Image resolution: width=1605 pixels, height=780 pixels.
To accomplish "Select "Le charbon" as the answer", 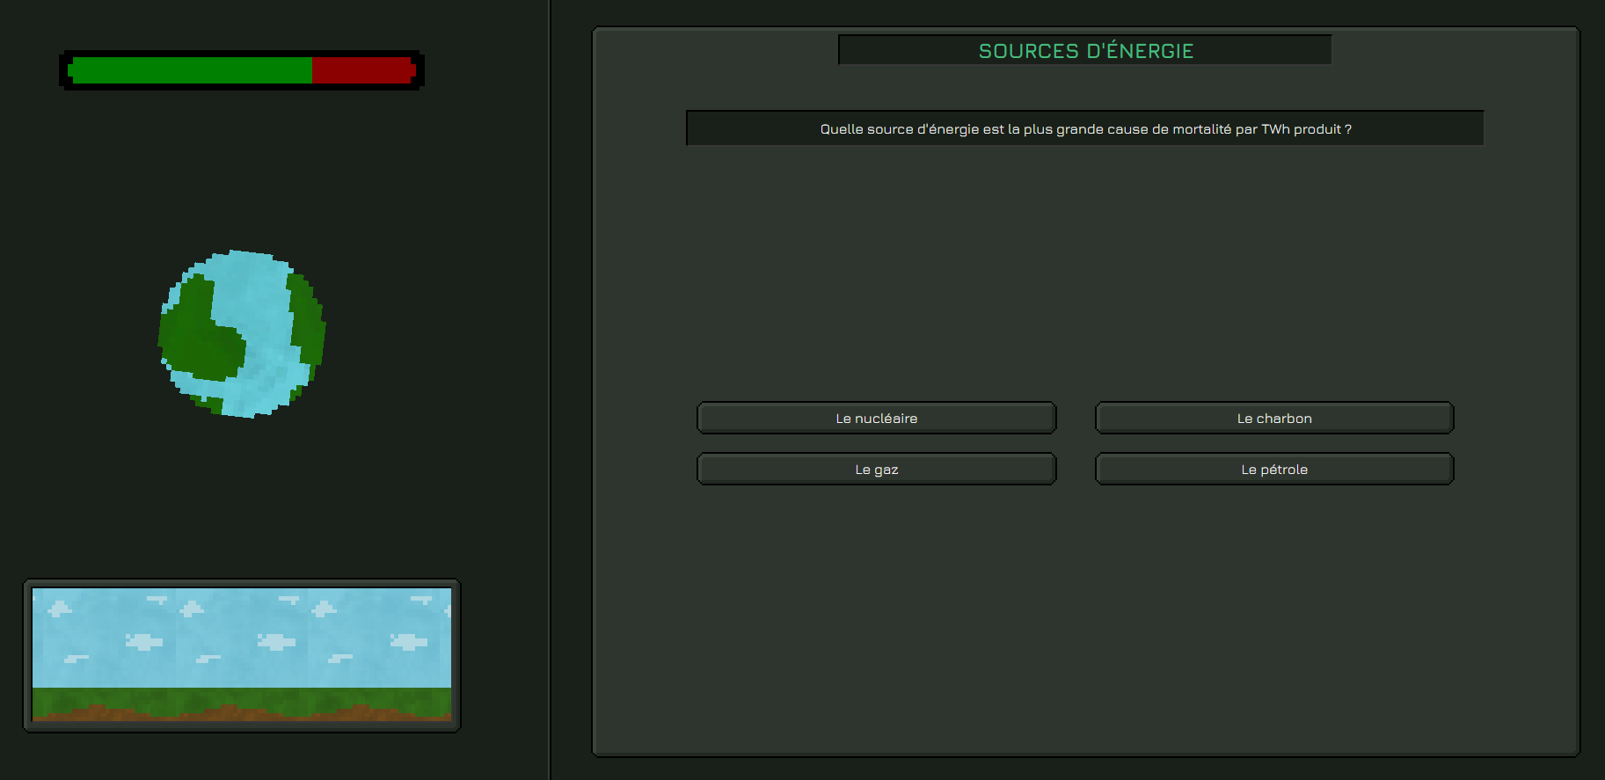I will 1273,419.
